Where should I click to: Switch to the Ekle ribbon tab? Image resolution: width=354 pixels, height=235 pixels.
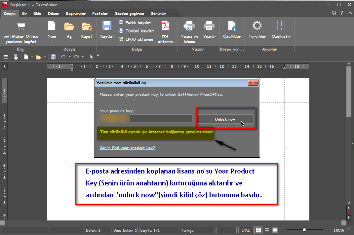[37, 14]
